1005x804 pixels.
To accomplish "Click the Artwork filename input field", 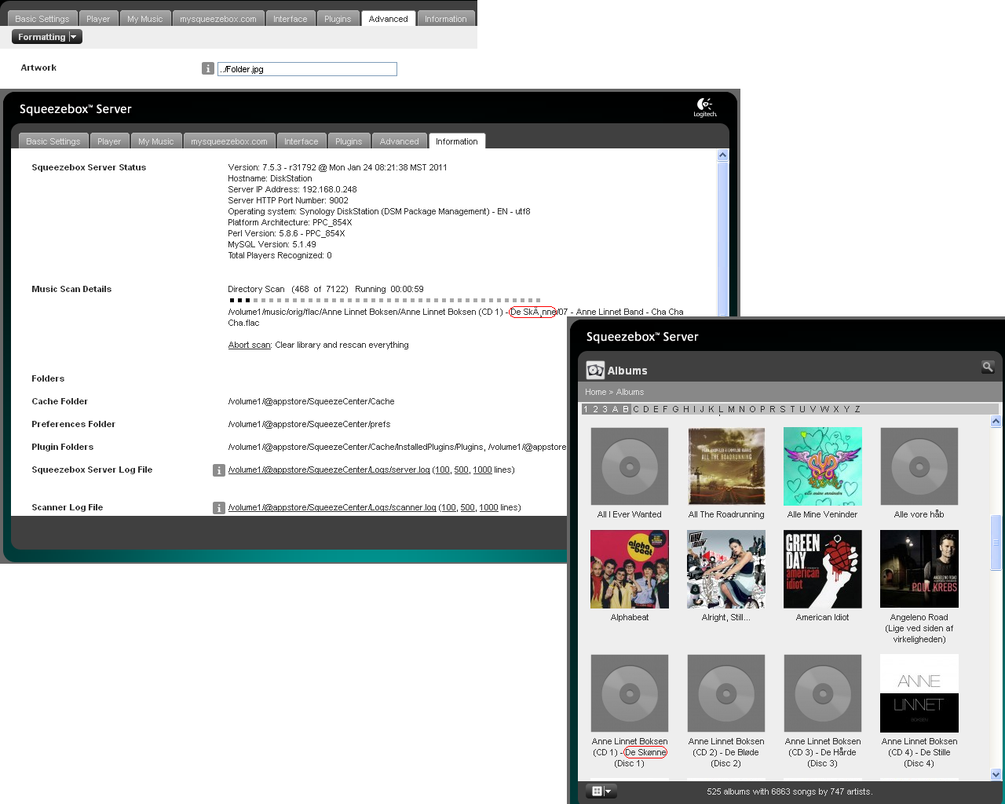I will tap(307, 69).
